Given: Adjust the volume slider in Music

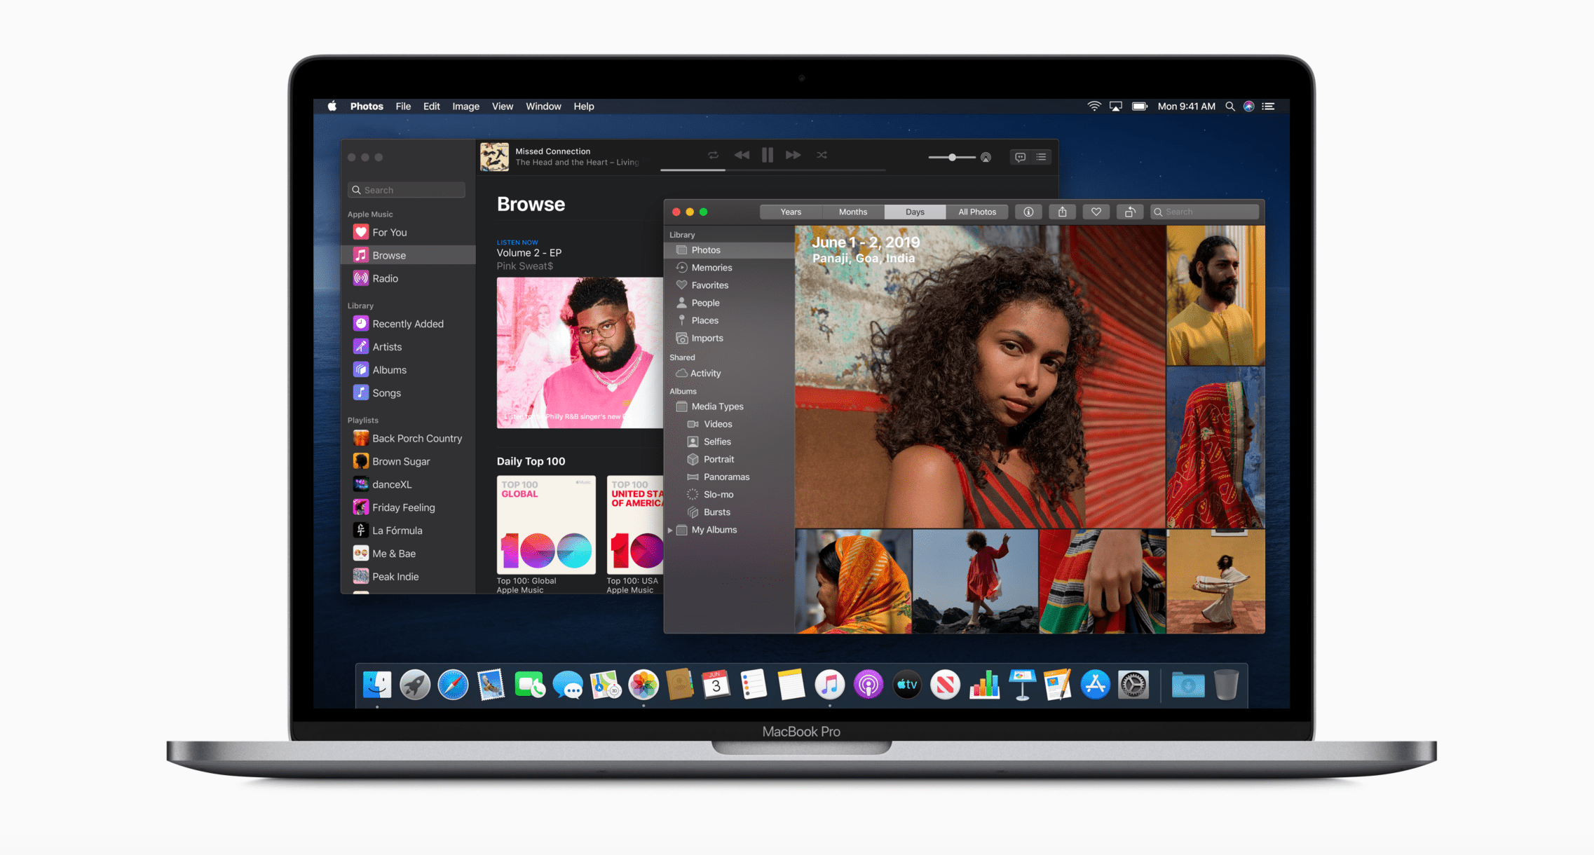Looking at the screenshot, I should [x=953, y=157].
